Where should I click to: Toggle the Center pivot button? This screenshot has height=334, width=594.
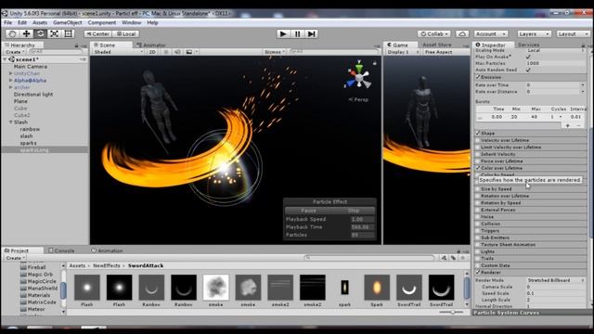tap(97, 33)
